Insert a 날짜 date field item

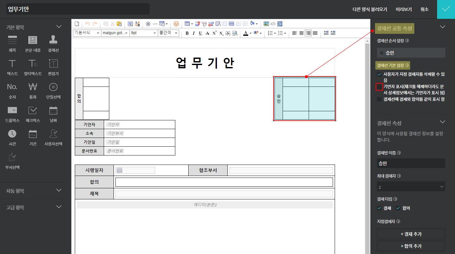[53, 114]
